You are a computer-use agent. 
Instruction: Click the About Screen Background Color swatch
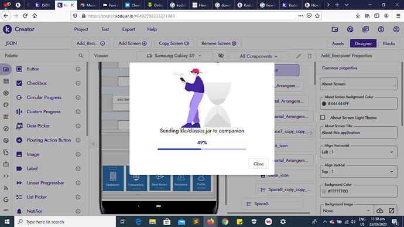pyautogui.click(x=324, y=104)
